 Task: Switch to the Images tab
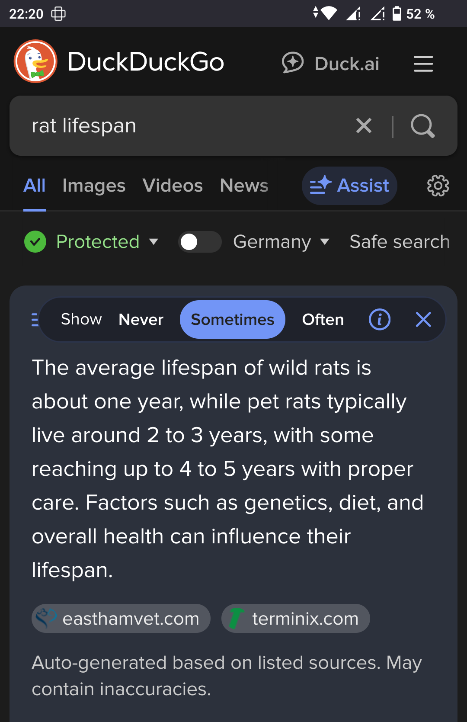point(94,186)
